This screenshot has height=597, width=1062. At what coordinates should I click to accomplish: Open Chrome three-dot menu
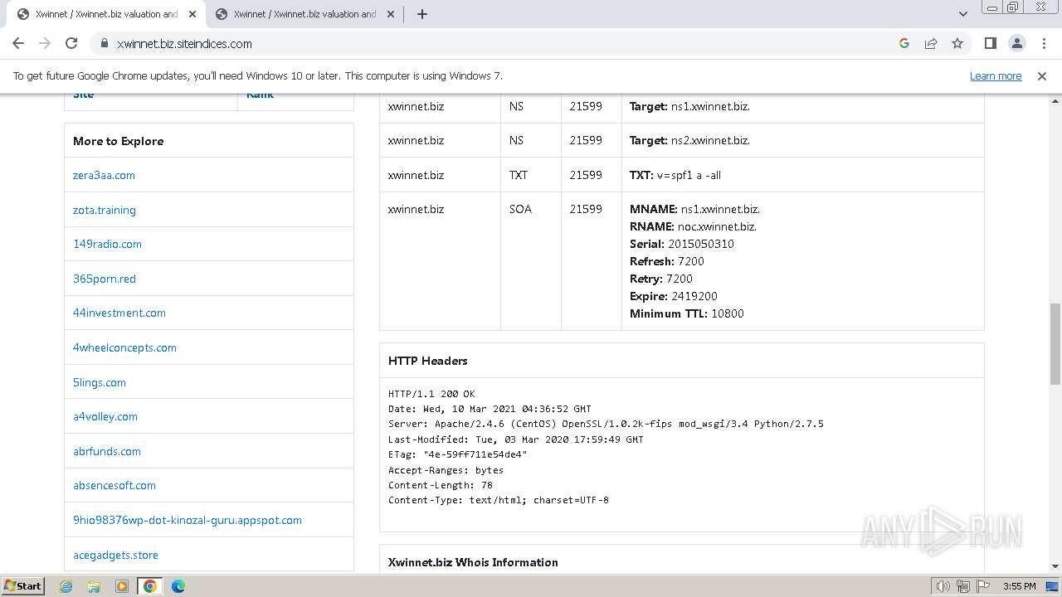pyautogui.click(x=1043, y=43)
